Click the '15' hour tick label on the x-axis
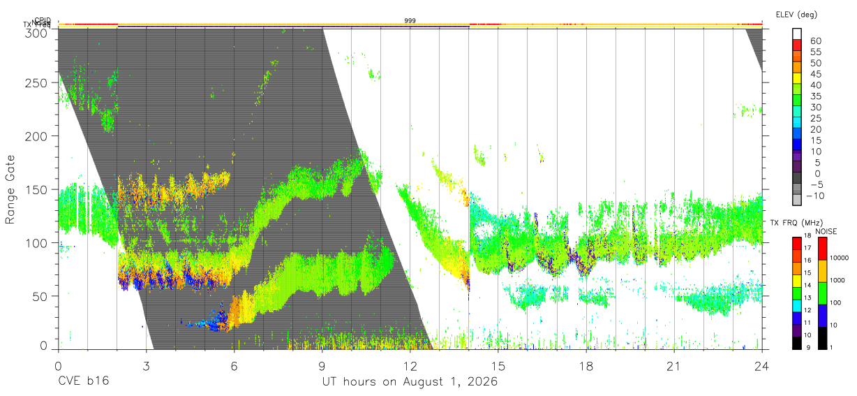This screenshot has width=857, height=396. click(498, 366)
